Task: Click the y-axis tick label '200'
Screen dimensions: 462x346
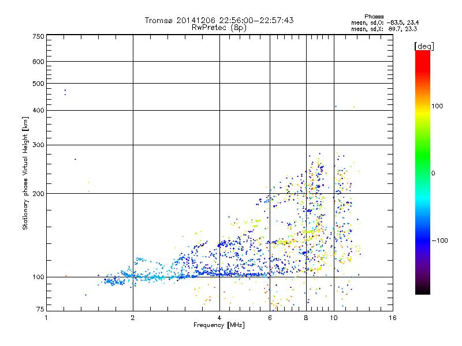Action: tap(38, 194)
